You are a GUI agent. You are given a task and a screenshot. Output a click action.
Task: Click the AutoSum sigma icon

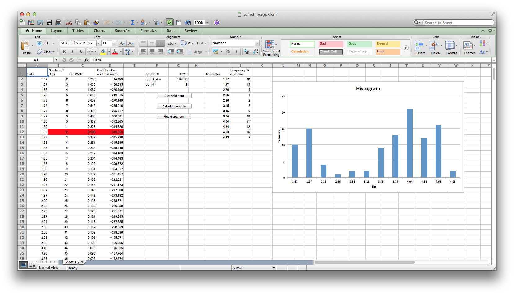click(132, 22)
